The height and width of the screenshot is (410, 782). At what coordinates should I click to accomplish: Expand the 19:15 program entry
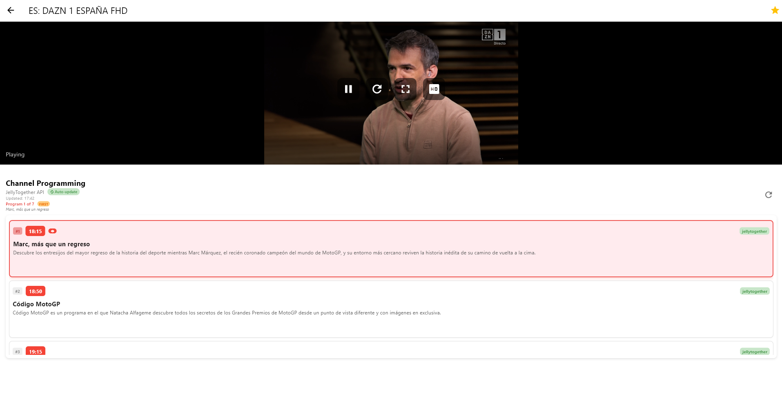point(391,351)
